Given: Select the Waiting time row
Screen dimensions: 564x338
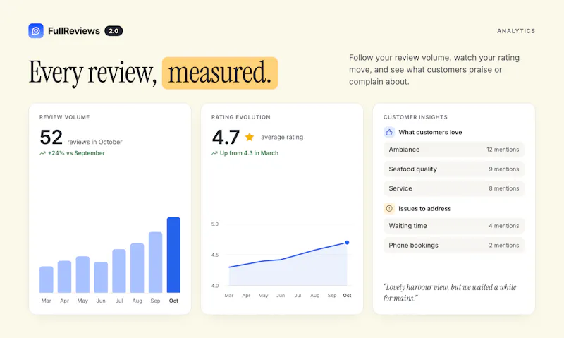Looking at the screenshot, I should pos(454,226).
